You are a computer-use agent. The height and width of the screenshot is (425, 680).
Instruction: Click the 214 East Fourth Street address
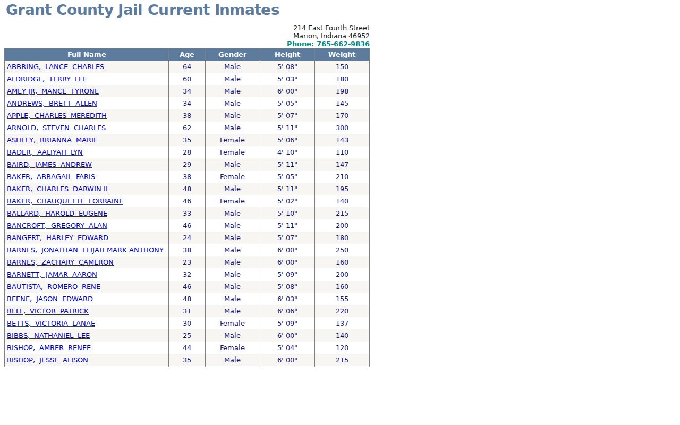(331, 28)
